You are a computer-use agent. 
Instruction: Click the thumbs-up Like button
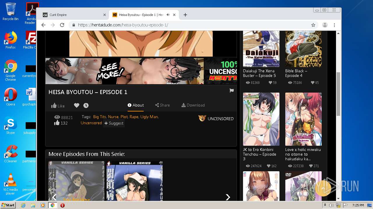click(x=58, y=106)
